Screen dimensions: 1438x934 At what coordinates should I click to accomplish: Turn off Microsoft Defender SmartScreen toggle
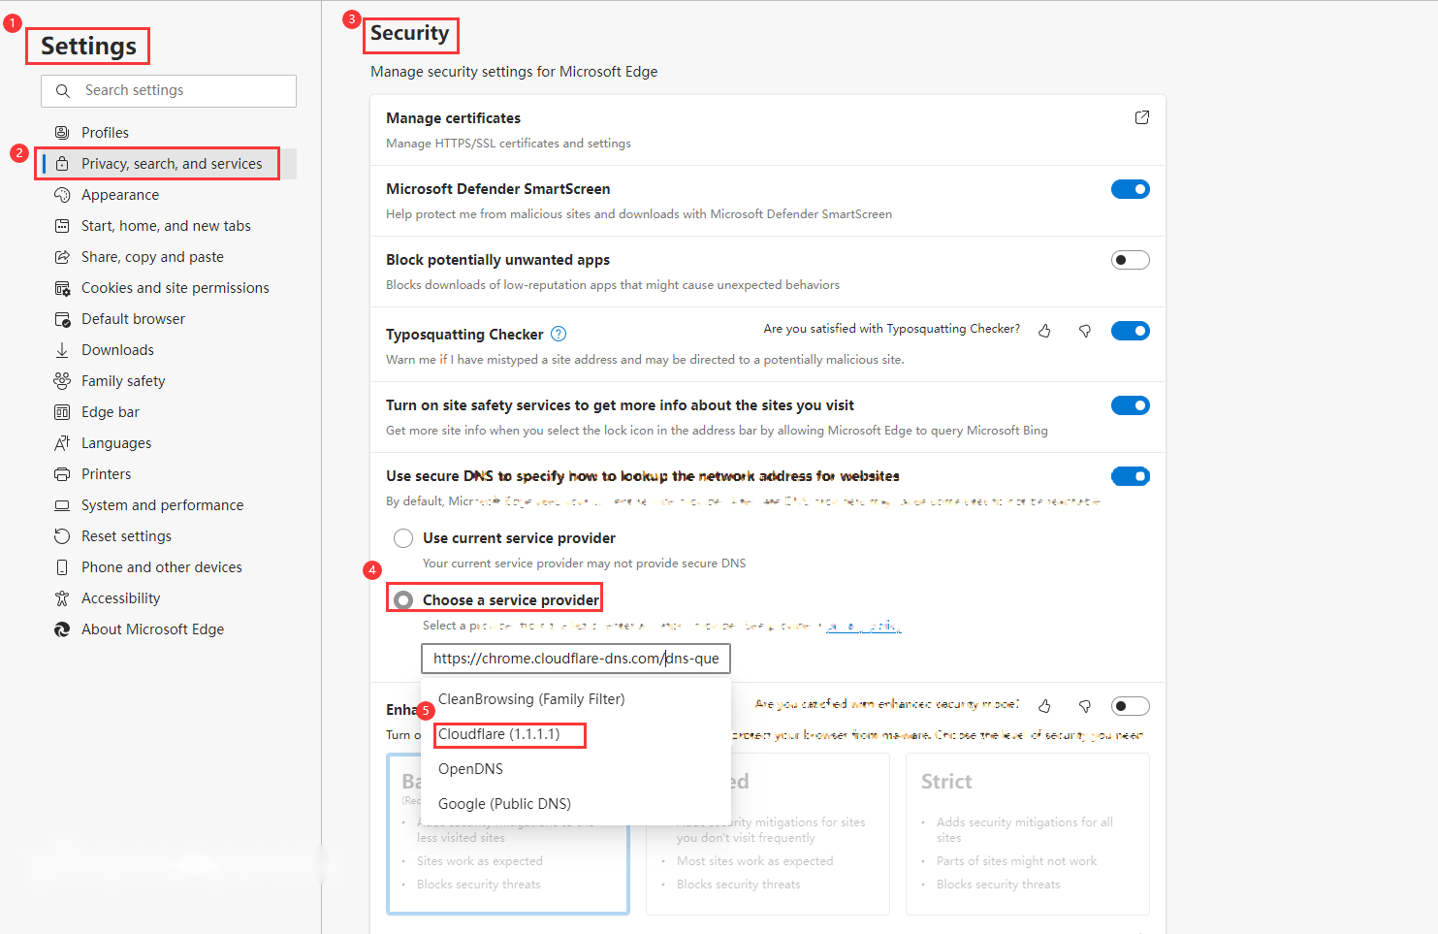tap(1131, 189)
